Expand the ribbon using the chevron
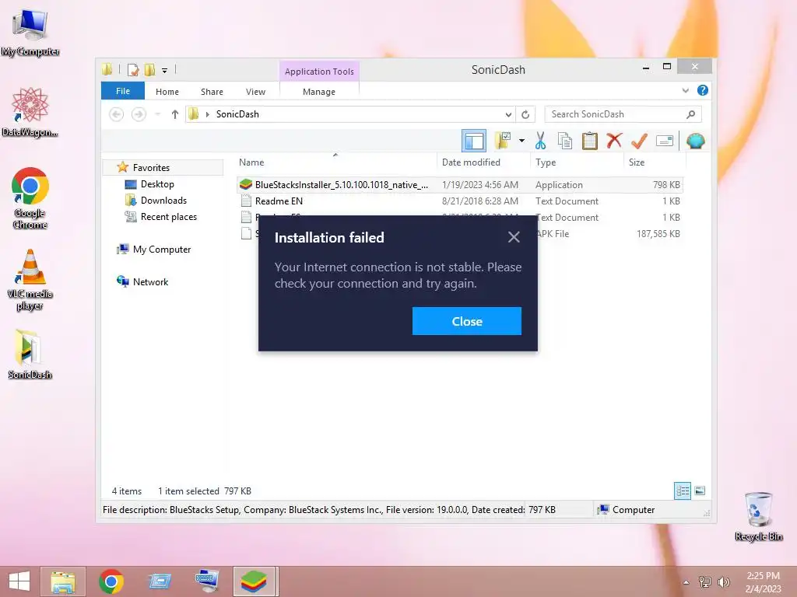The width and height of the screenshot is (797, 597). point(685,91)
